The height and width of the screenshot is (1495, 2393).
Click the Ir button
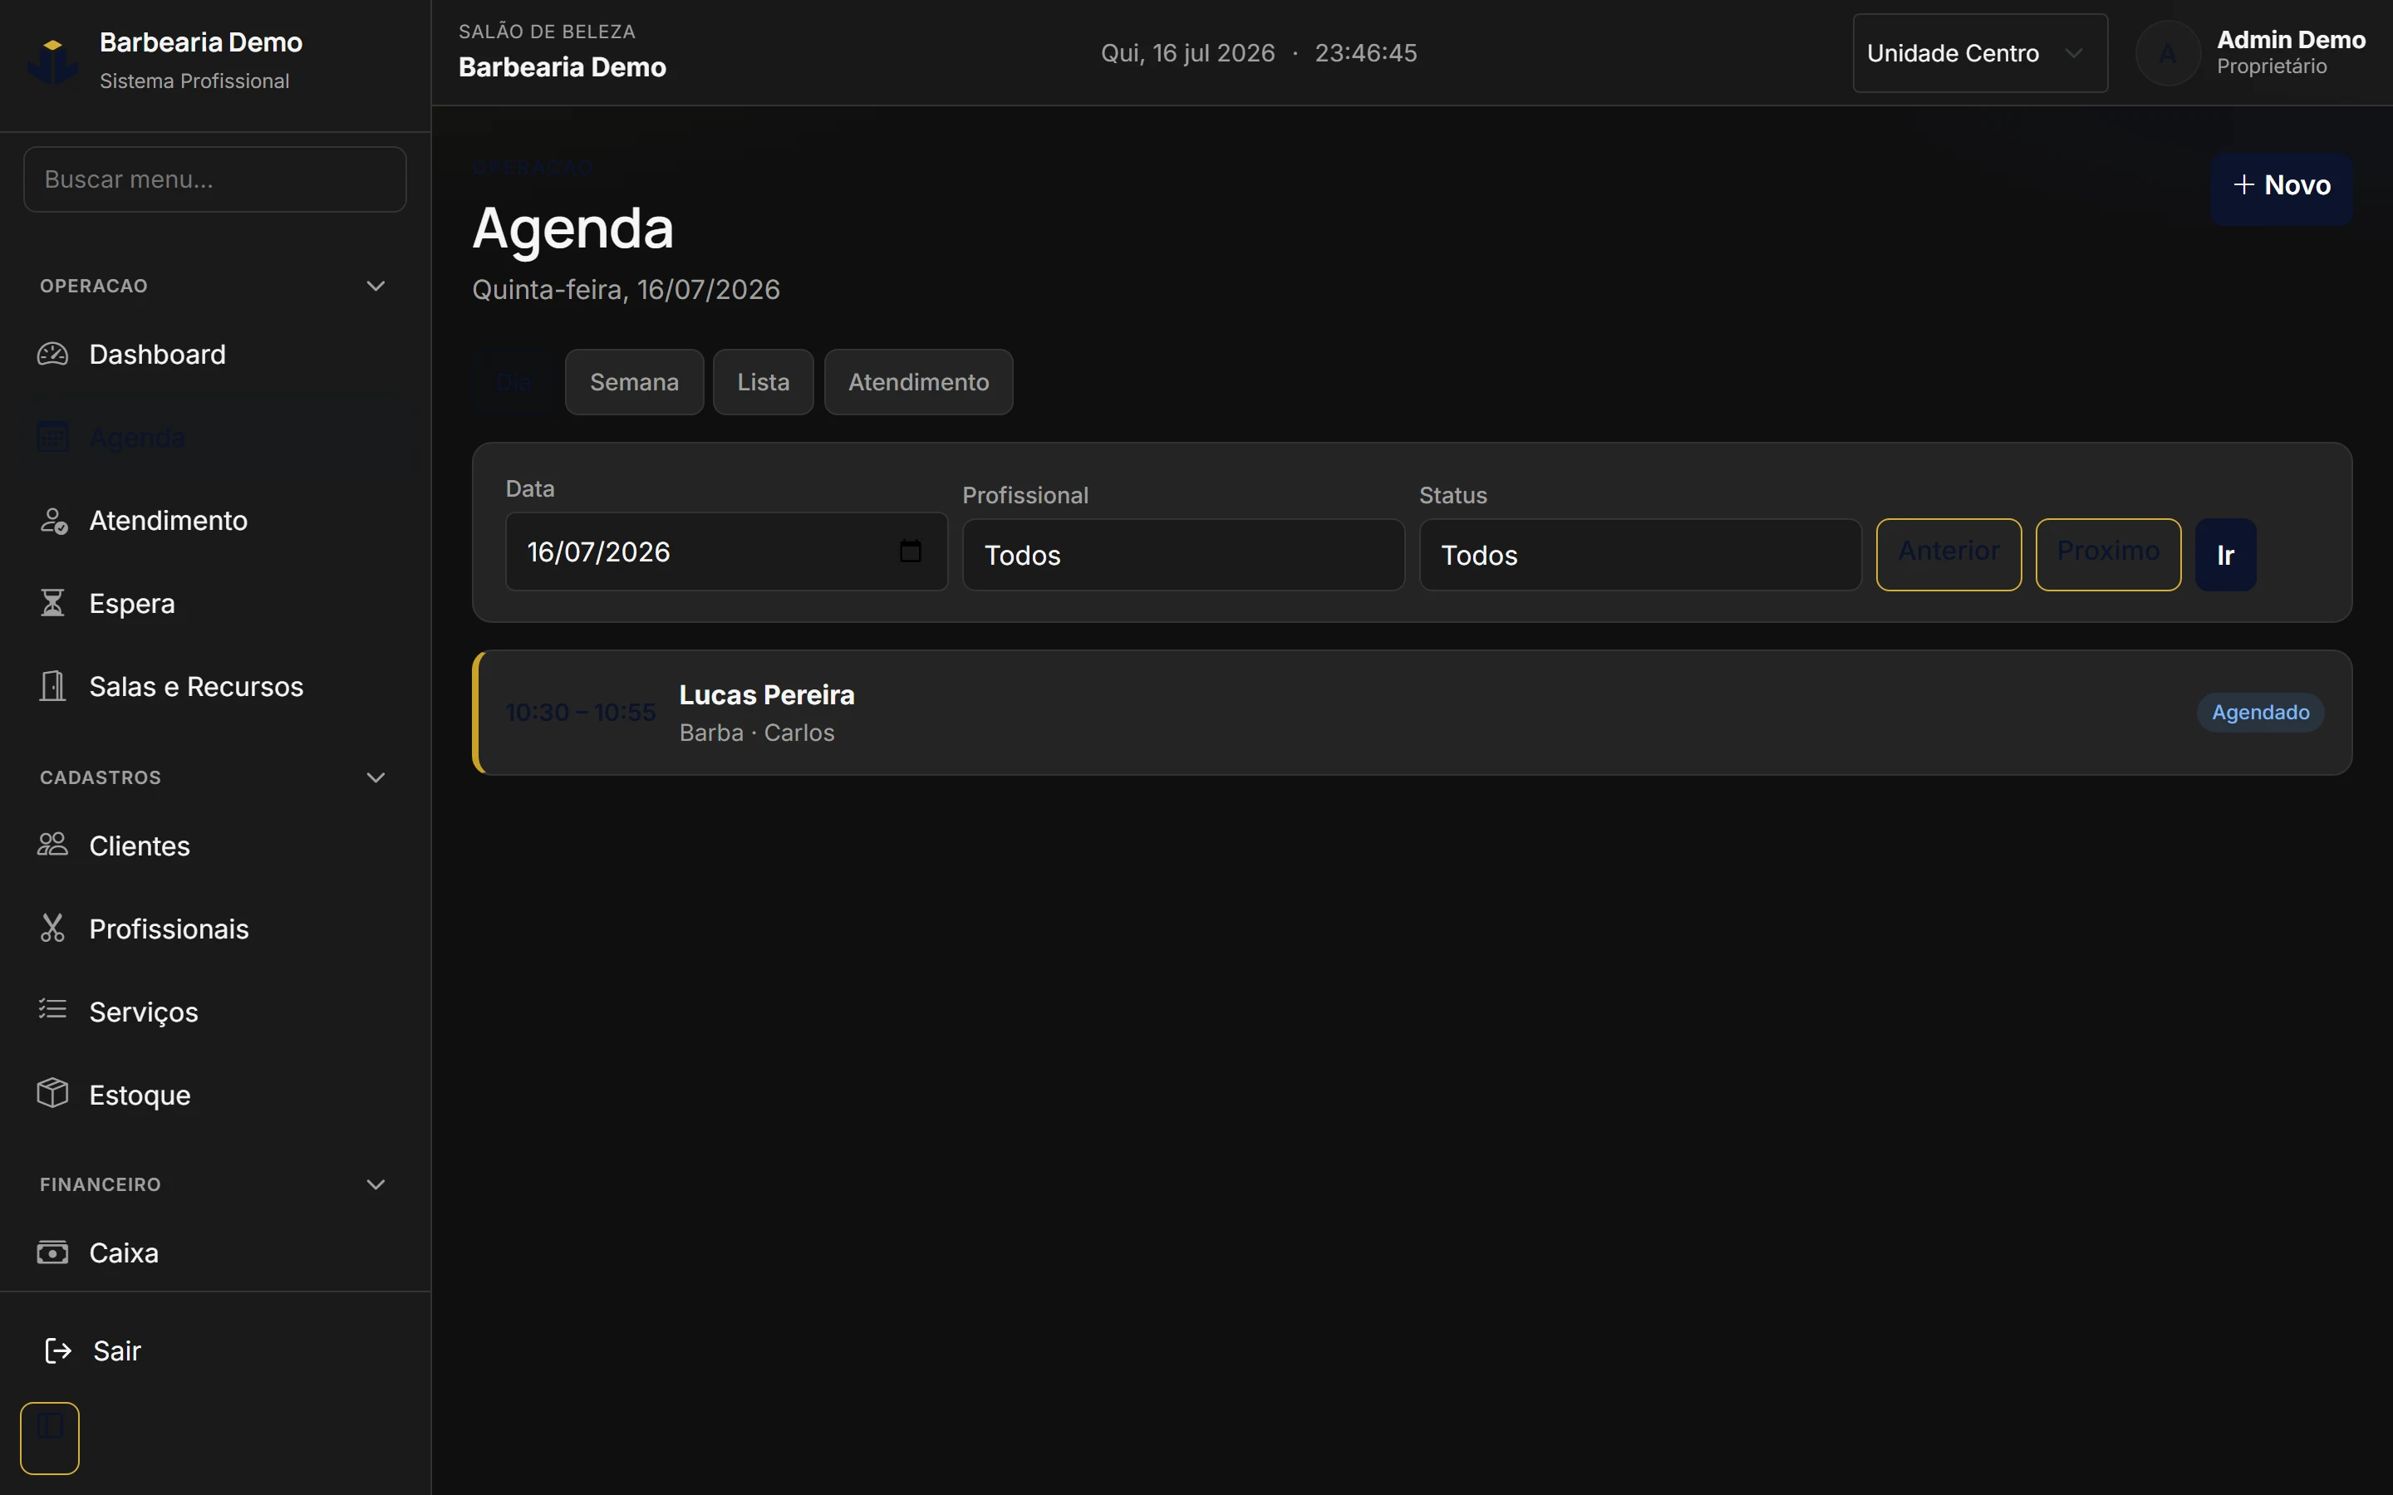2225,555
